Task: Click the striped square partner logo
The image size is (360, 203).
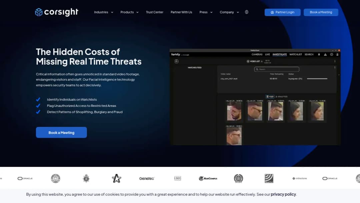Action: click(269, 178)
